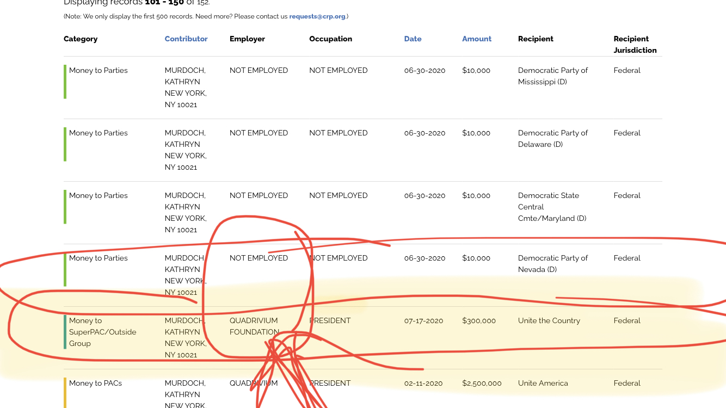Screen dimensions: 726x408
Task: Select Money to Parties in Delaware row
Action: (98, 133)
